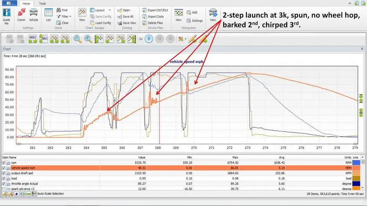Open Vehicle settings
The width and height of the screenshot is (367, 206).
point(34,15)
